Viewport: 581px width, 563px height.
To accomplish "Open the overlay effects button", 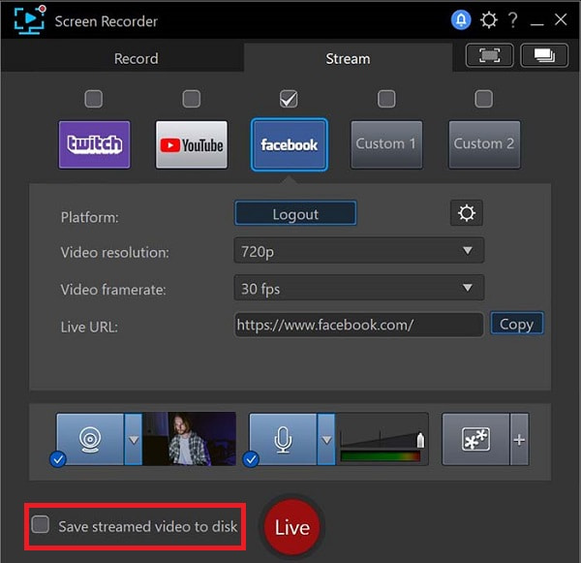I will pos(475,440).
